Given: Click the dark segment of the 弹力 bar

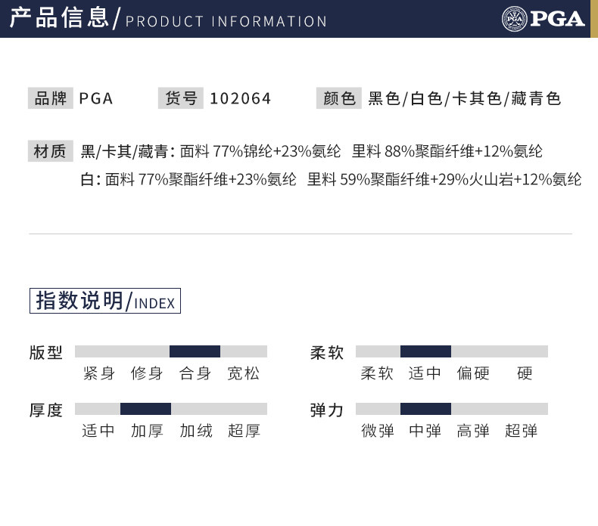Looking at the screenshot, I should (425, 409).
